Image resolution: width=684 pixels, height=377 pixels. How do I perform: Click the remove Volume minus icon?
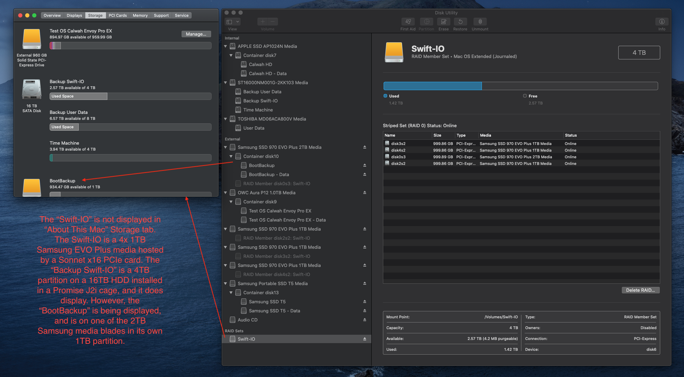coord(273,22)
